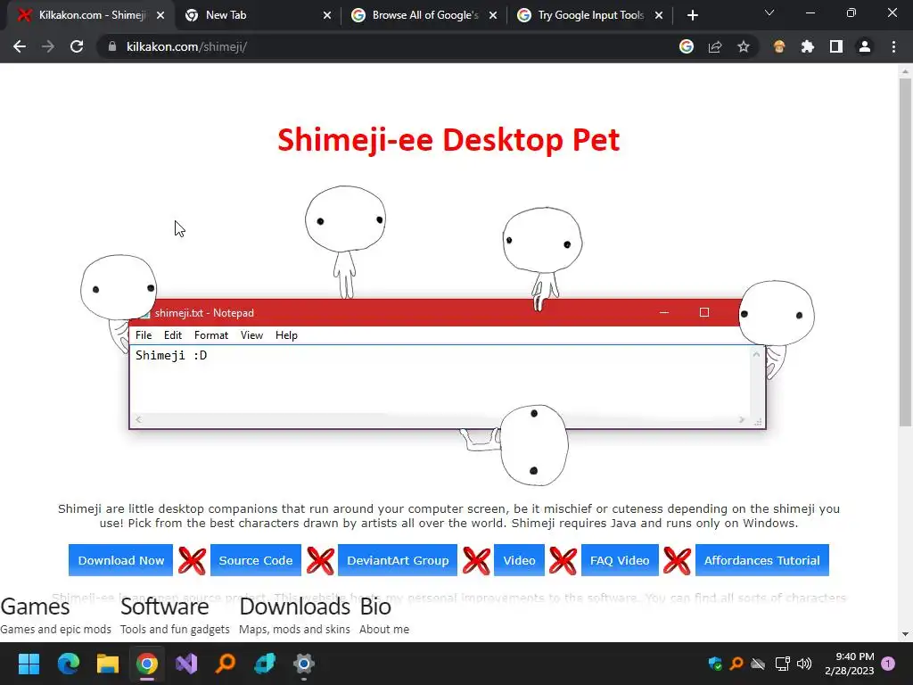Bookmark this page with the star icon
The height and width of the screenshot is (685, 913).
[x=743, y=46]
